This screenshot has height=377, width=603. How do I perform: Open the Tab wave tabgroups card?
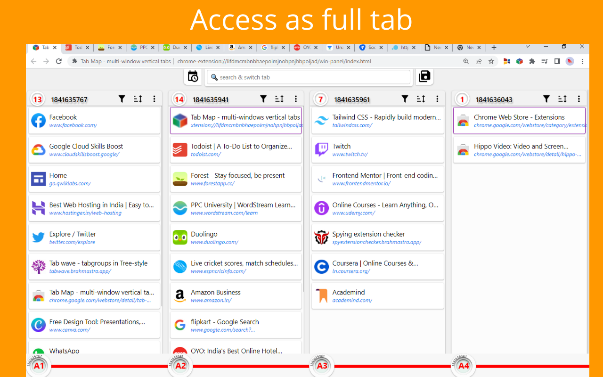click(x=95, y=267)
